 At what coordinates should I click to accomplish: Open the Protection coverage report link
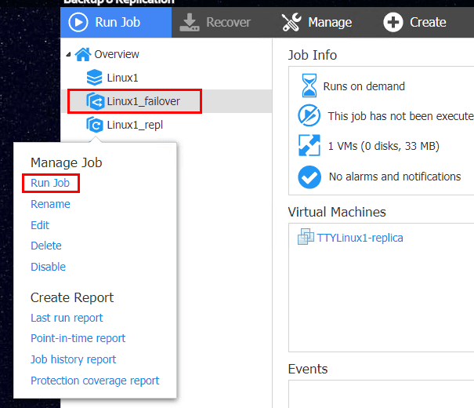click(95, 381)
